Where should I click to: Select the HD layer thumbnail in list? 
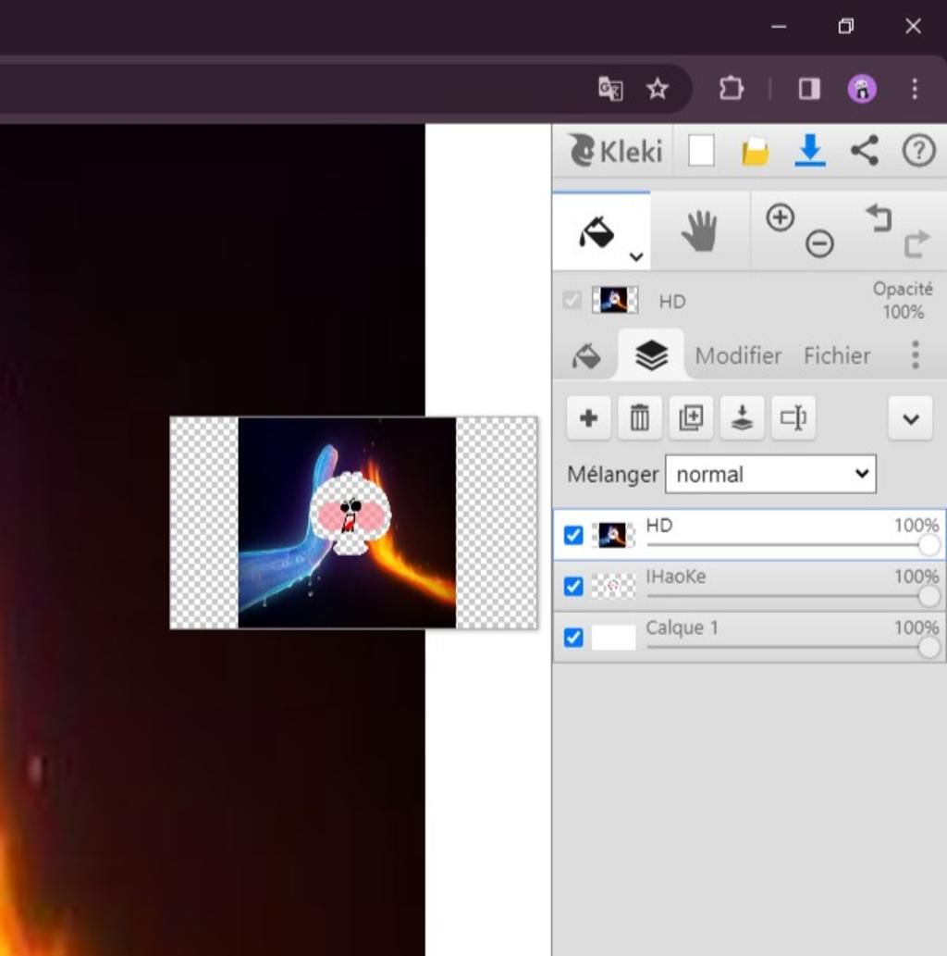[613, 535]
